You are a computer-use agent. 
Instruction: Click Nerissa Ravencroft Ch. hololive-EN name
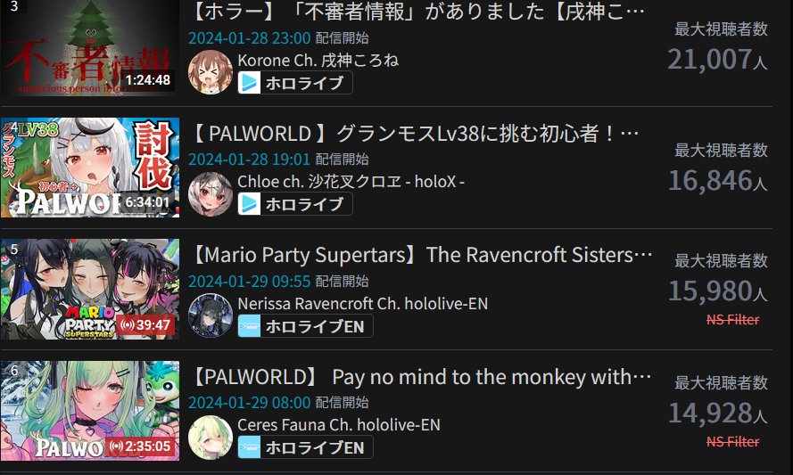click(x=363, y=303)
